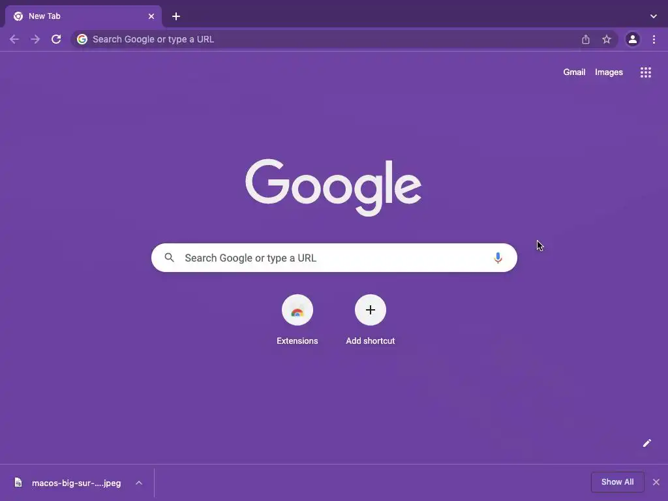Screen dimensions: 668x501
Task: Bookmark this tab with the star icon
Action: coord(607,40)
